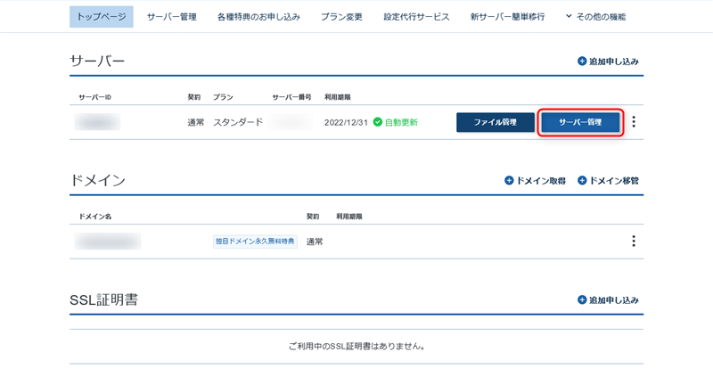Click ご利用中のSSL証明書はありません message

[356, 347]
